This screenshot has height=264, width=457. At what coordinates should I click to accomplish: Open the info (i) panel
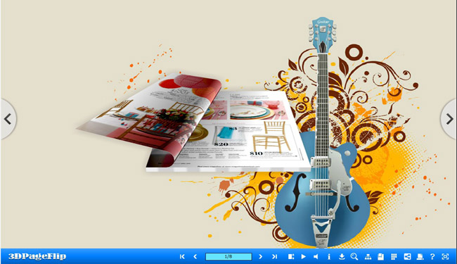329,256
